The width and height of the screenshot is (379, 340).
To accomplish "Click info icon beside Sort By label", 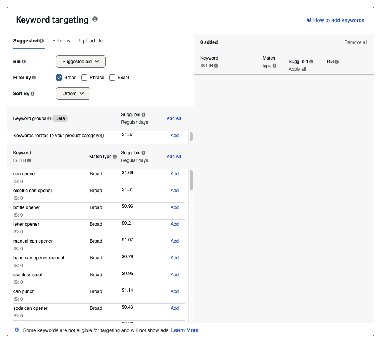I will (x=32, y=94).
